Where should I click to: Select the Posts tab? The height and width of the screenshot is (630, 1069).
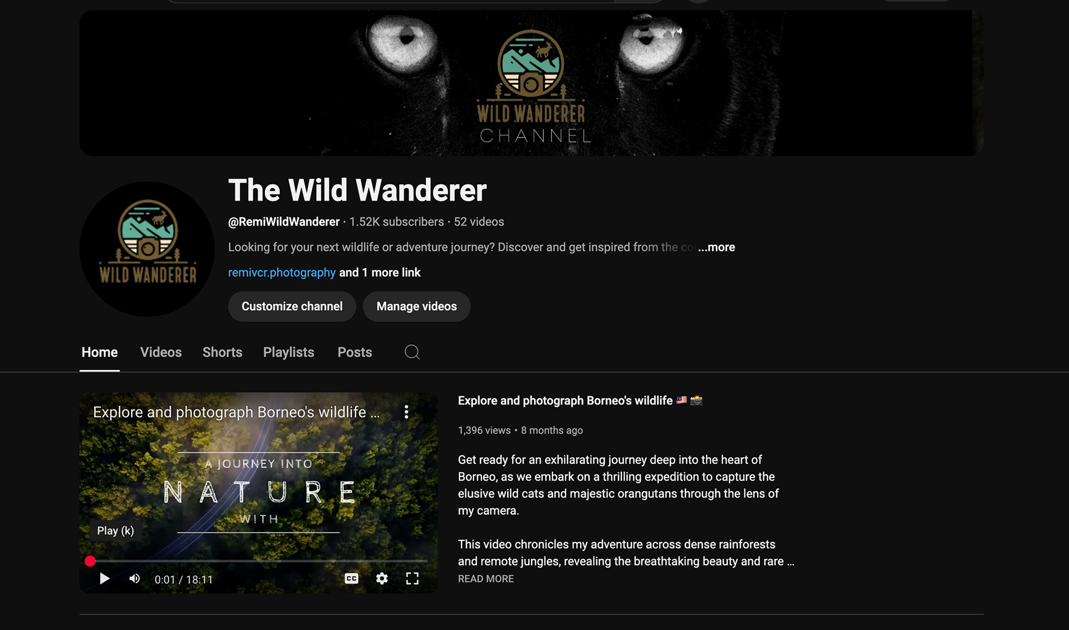[355, 352]
